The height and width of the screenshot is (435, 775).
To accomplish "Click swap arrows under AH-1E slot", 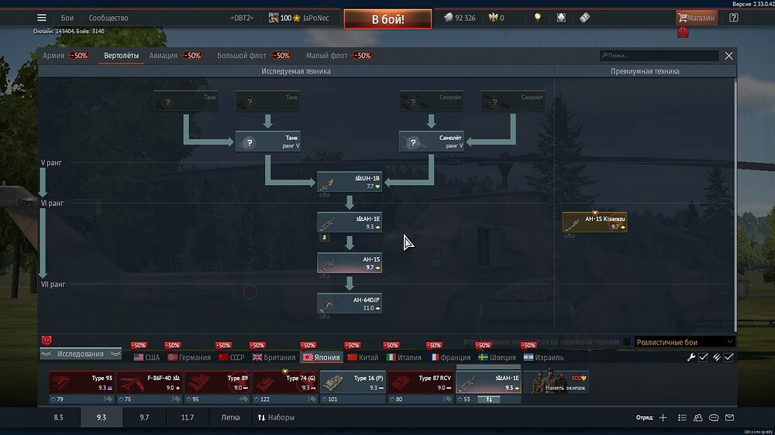I will tap(489, 399).
